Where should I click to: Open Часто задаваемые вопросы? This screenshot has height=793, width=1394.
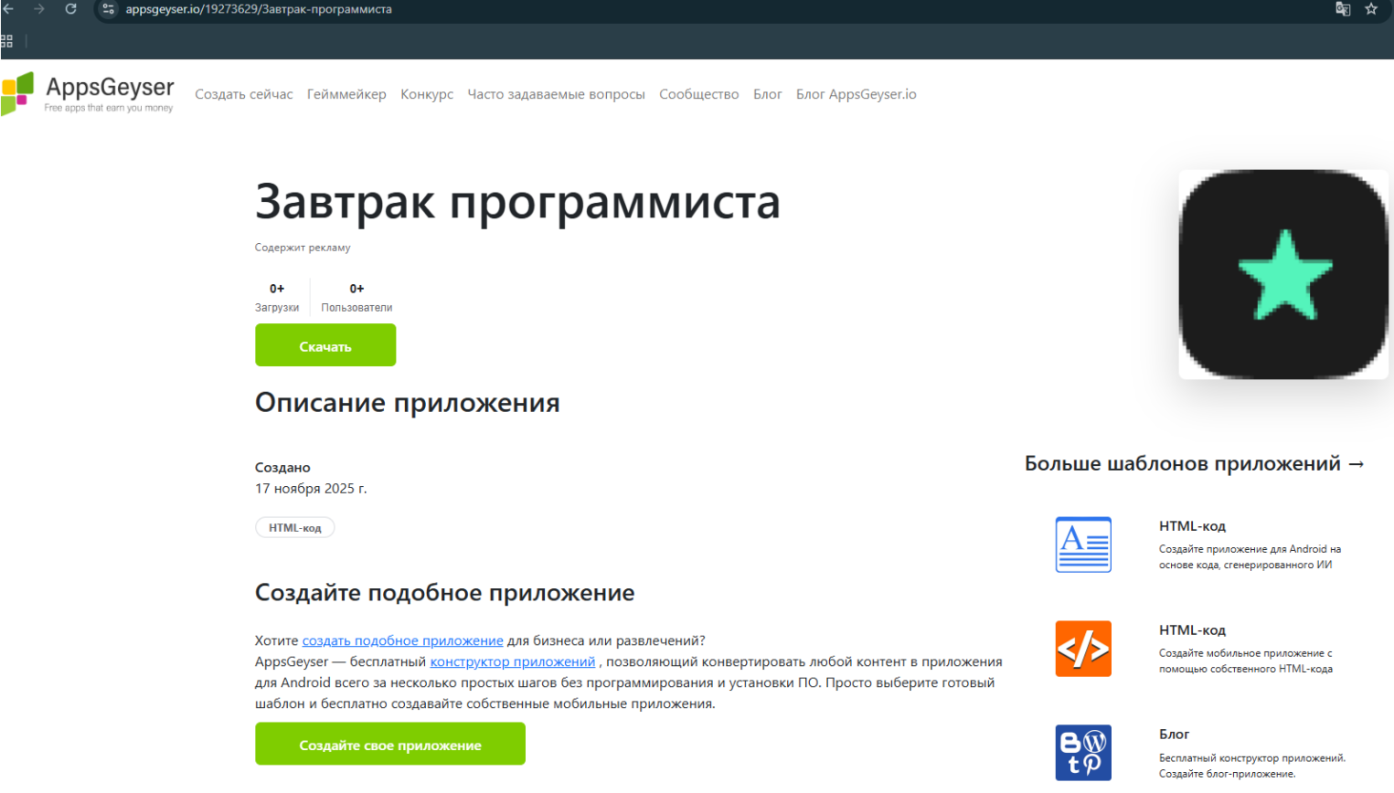click(557, 93)
